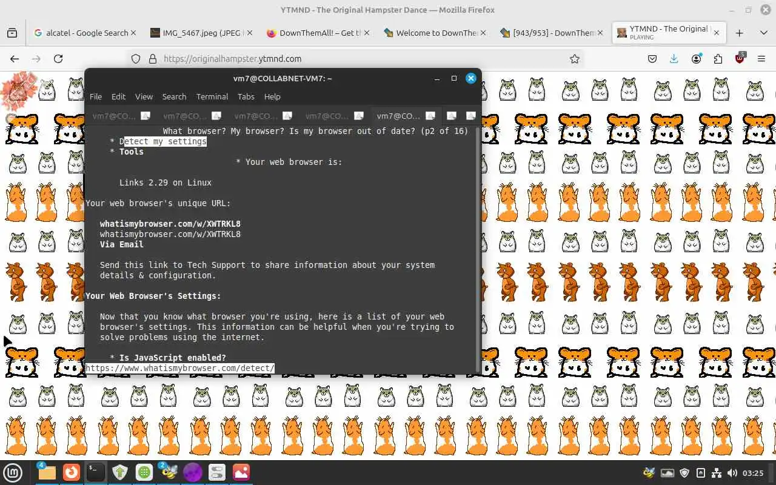This screenshot has width=776, height=485.
Task: Open Firefox recent browsing button left of tabs
Action: [x=12, y=33]
